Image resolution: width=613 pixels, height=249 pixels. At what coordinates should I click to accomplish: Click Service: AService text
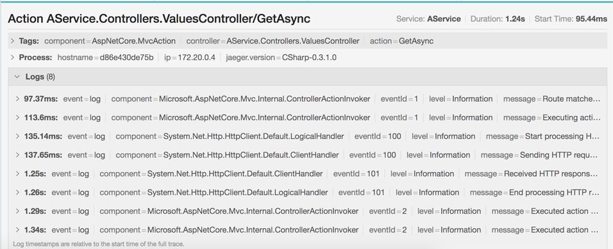click(x=428, y=19)
